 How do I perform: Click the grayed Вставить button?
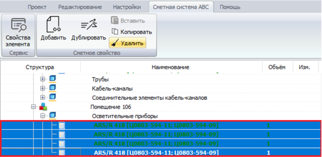coord(128,21)
